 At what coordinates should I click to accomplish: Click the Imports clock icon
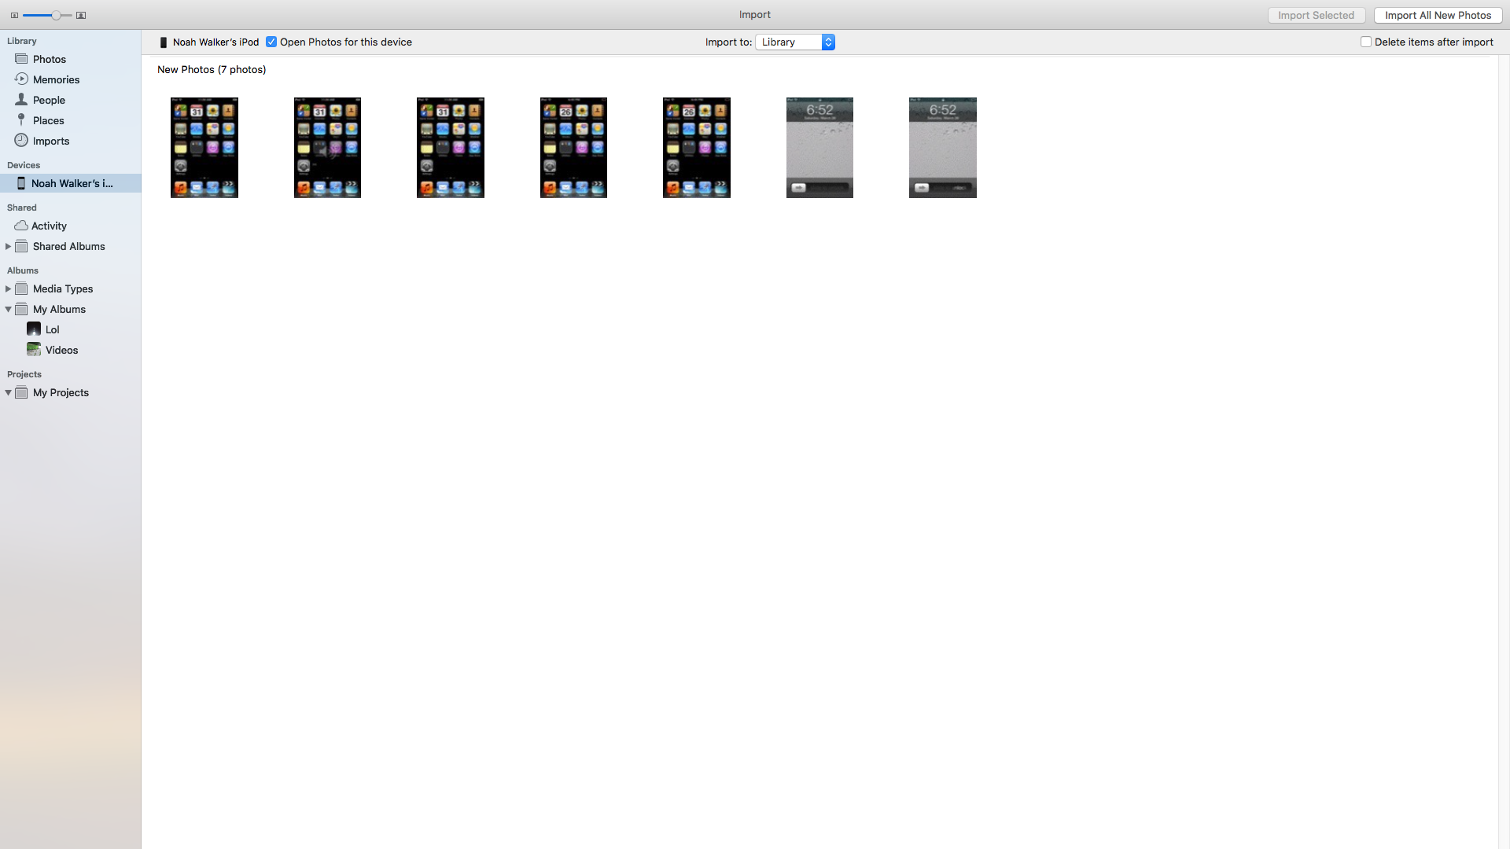21,141
